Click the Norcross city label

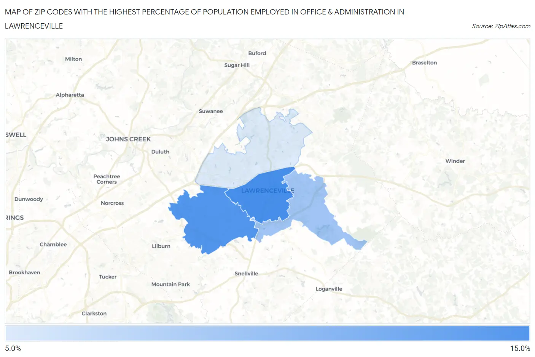(x=112, y=203)
